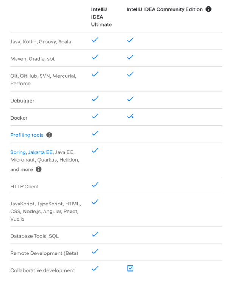Open the Profiling tools link
The image size is (246, 281).
[27, 135]
